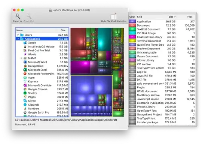Select the GarageBand guitar icon

click(25, 66)
